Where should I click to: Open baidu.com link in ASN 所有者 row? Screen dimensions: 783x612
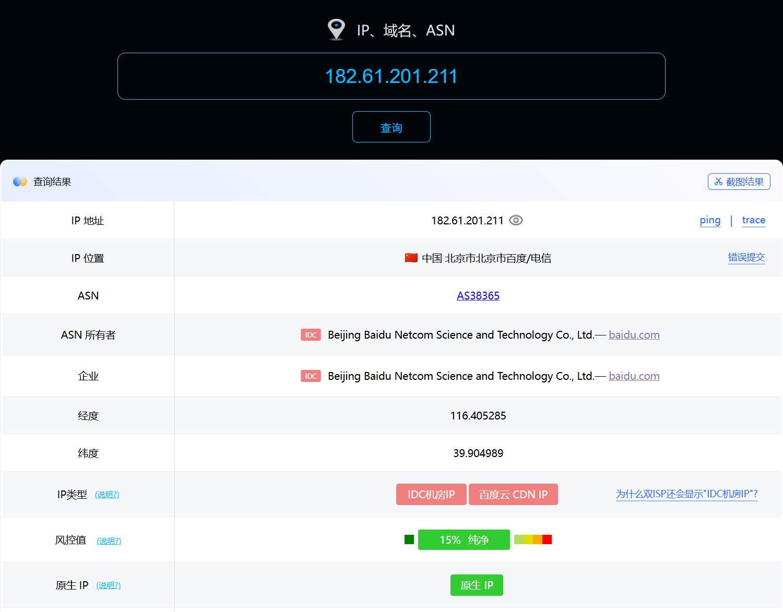tap(634, 334)
